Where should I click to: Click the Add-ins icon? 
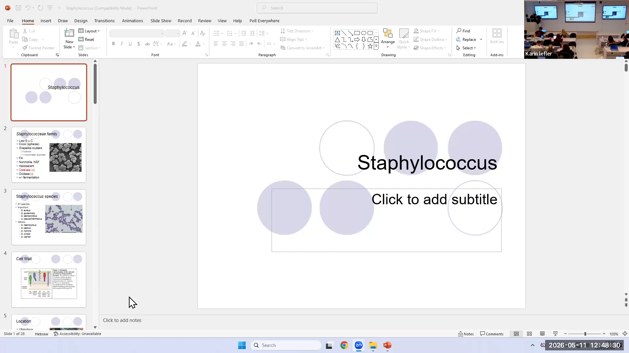tap(497, 33)
